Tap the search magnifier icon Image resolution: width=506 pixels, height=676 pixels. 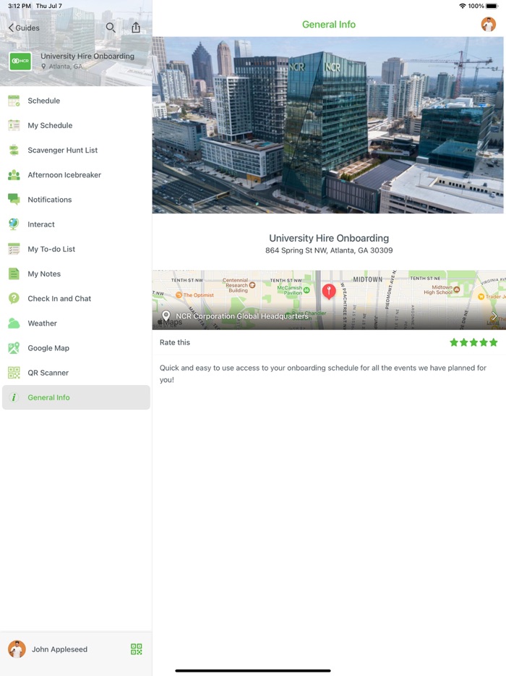coord(111,28)
